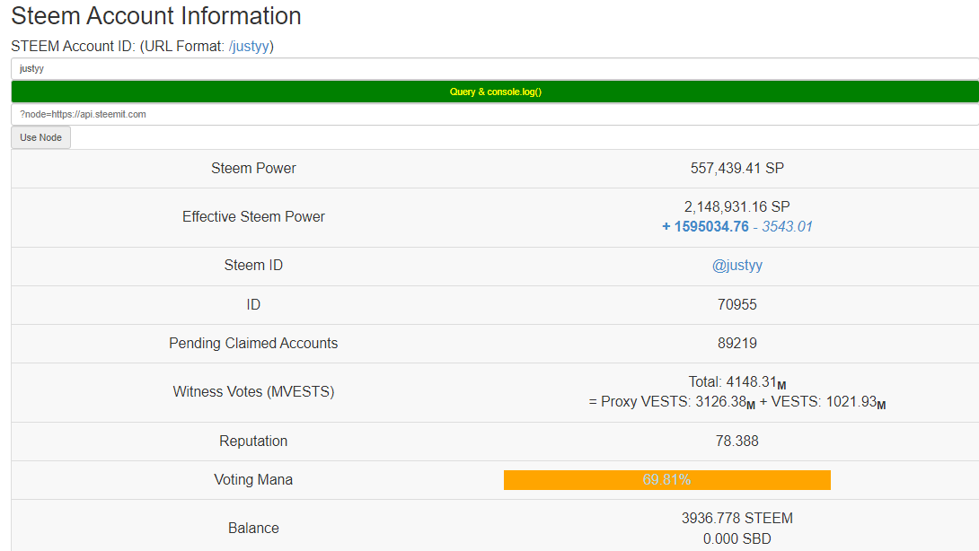Select the value 89219

click(x=736, y=343)
